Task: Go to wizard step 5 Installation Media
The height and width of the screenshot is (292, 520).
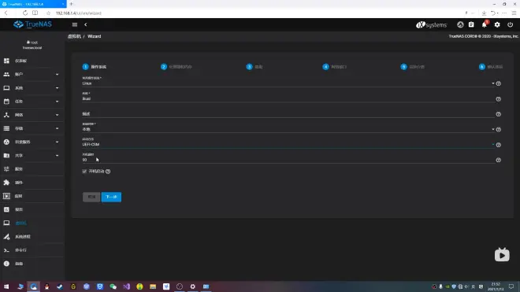Action: coord(413,67)
